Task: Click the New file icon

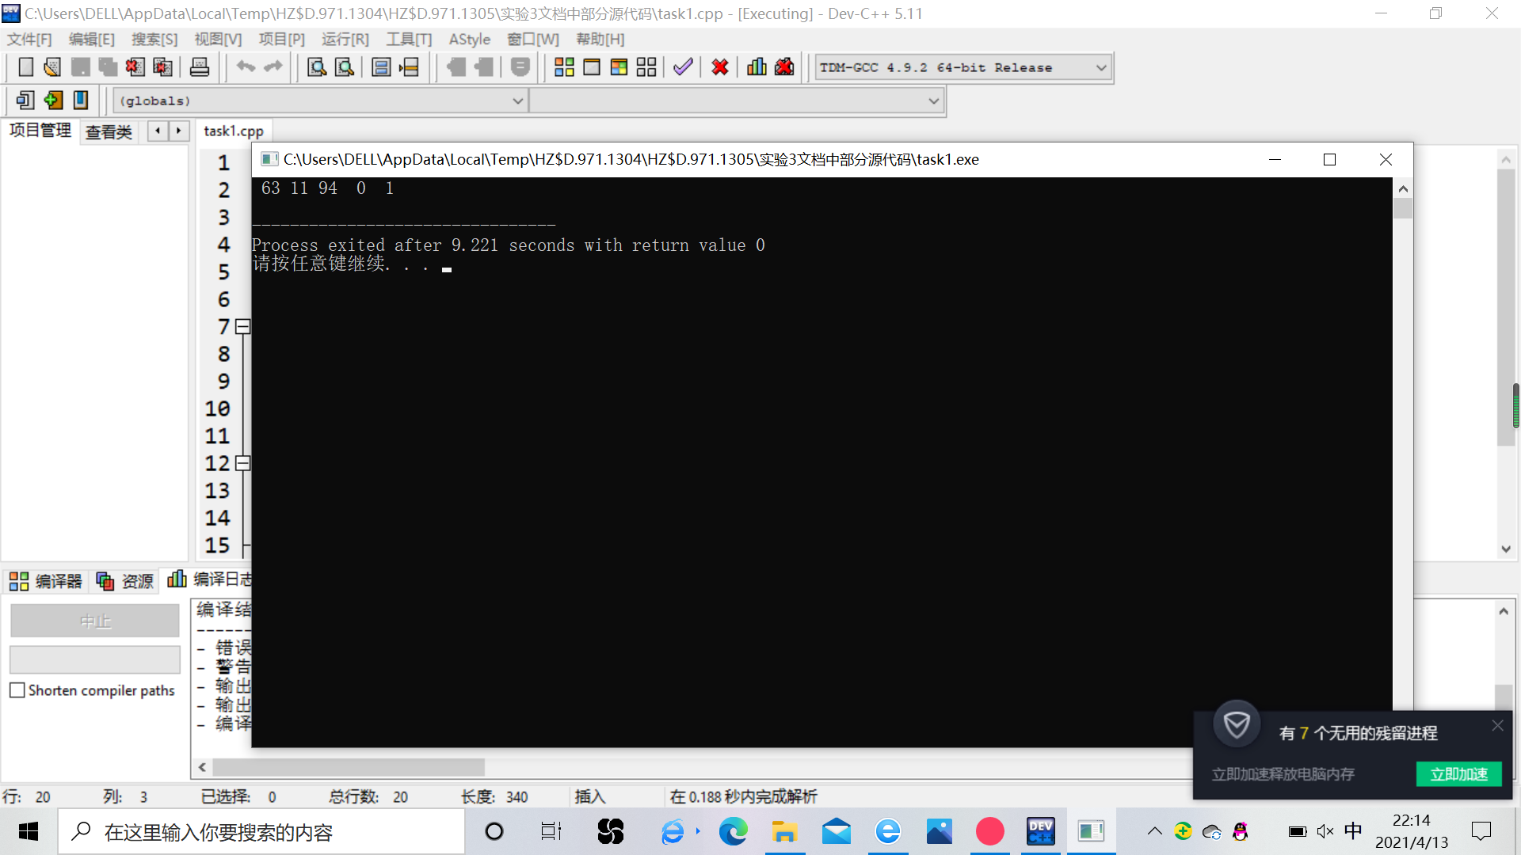Action: [25, 67]
